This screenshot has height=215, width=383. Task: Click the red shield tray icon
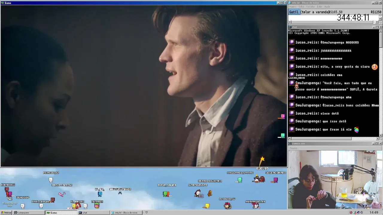click(x=351, y=213)
